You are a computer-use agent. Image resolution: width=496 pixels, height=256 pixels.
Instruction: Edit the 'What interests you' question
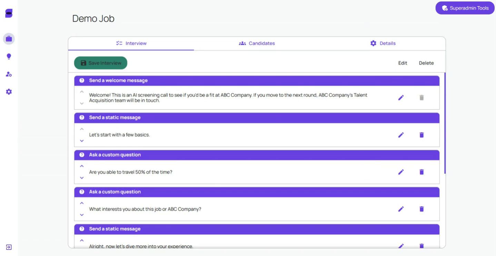(401, 209)
